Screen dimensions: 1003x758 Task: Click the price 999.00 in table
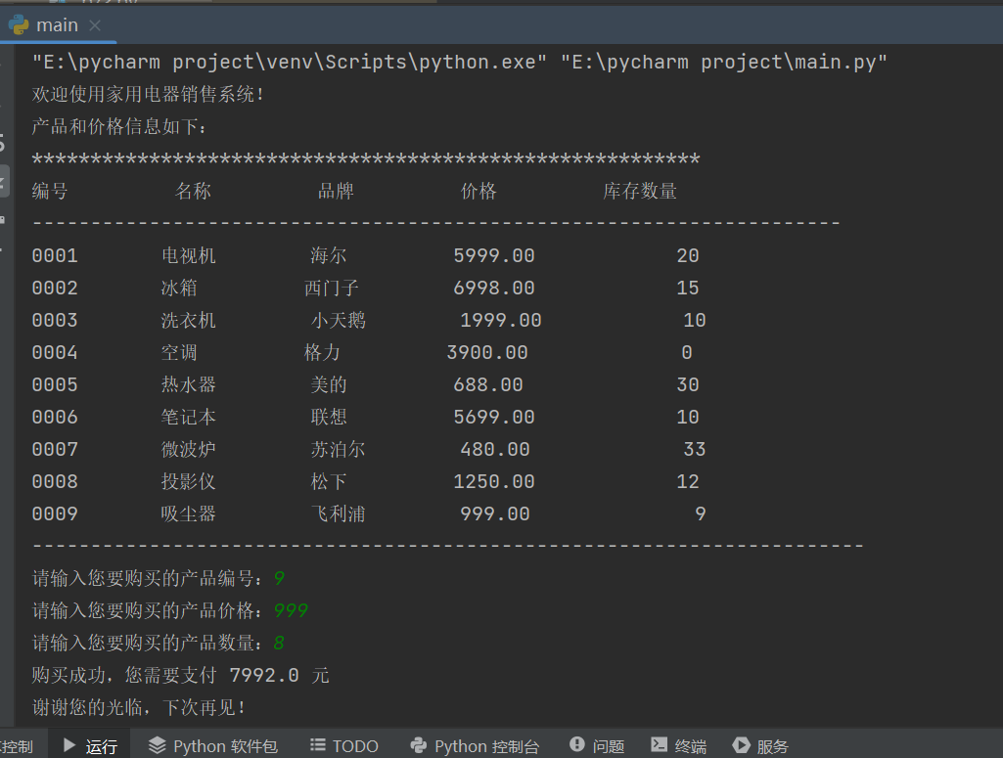point(495,513)
